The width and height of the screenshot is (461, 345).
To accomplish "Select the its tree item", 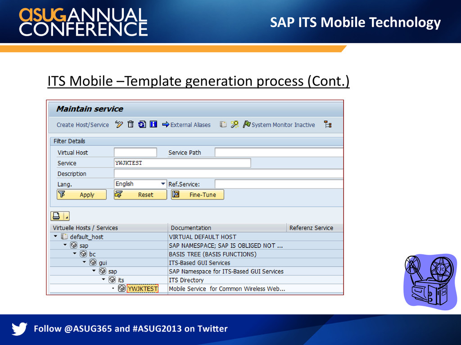I will (121, 280).
